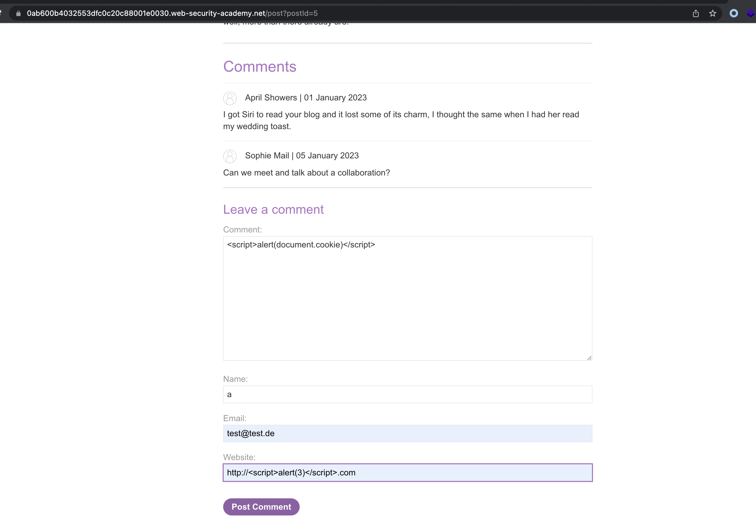Click the lock site-info icon

click(x=18, y=13)
